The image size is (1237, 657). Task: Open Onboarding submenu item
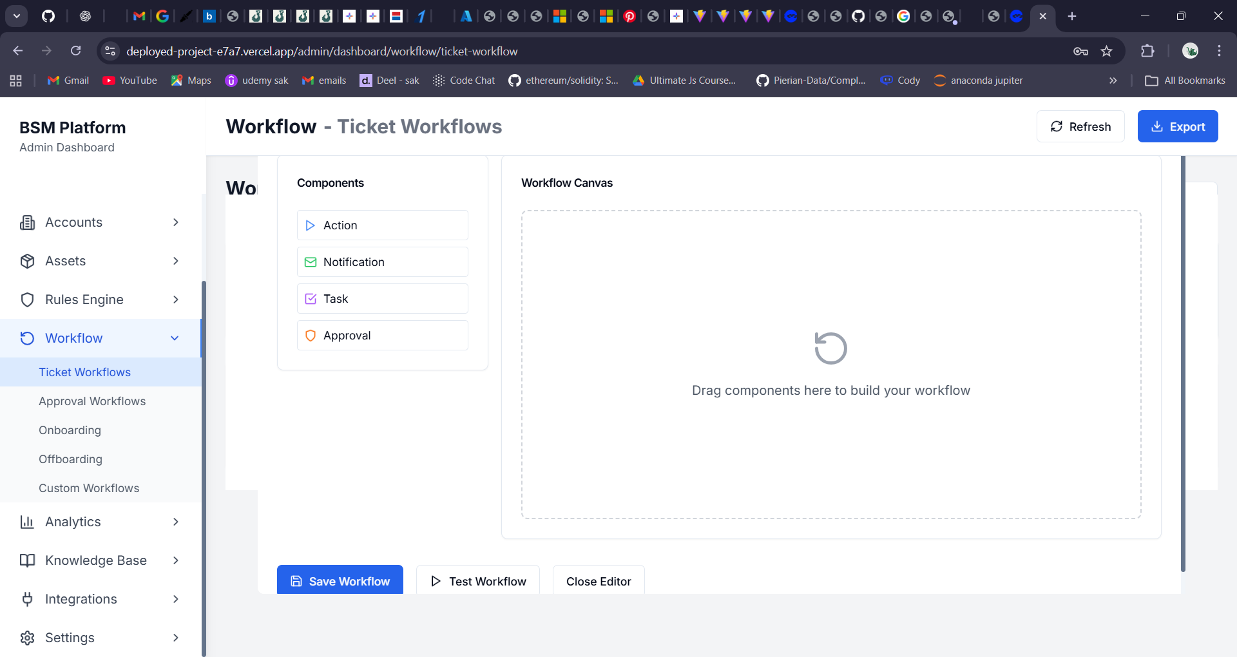coord(101,430)
